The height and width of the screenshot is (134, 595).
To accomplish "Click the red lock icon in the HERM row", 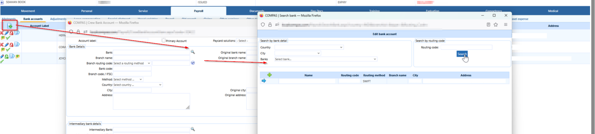I will (11, 33).
